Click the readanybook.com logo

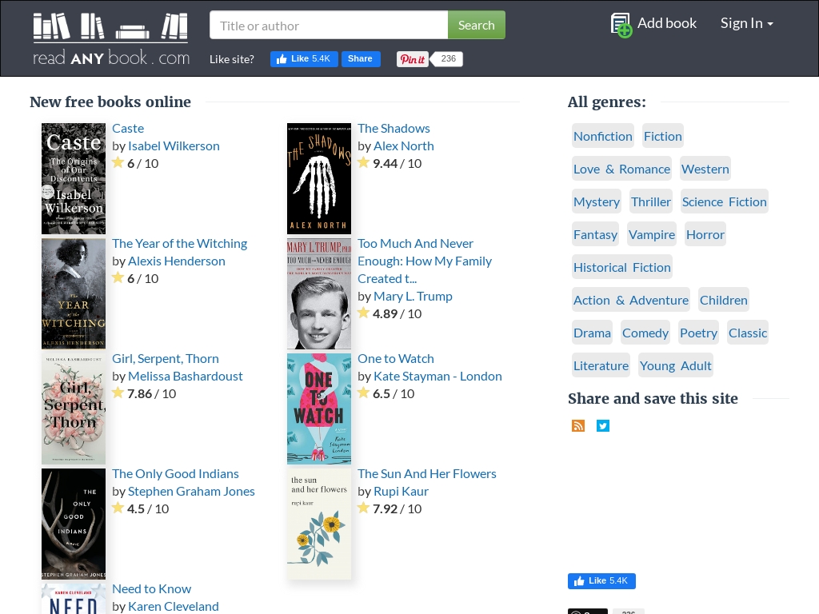(x=110, y=39)
